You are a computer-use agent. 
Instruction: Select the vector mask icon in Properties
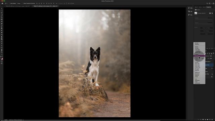point(212,13)
